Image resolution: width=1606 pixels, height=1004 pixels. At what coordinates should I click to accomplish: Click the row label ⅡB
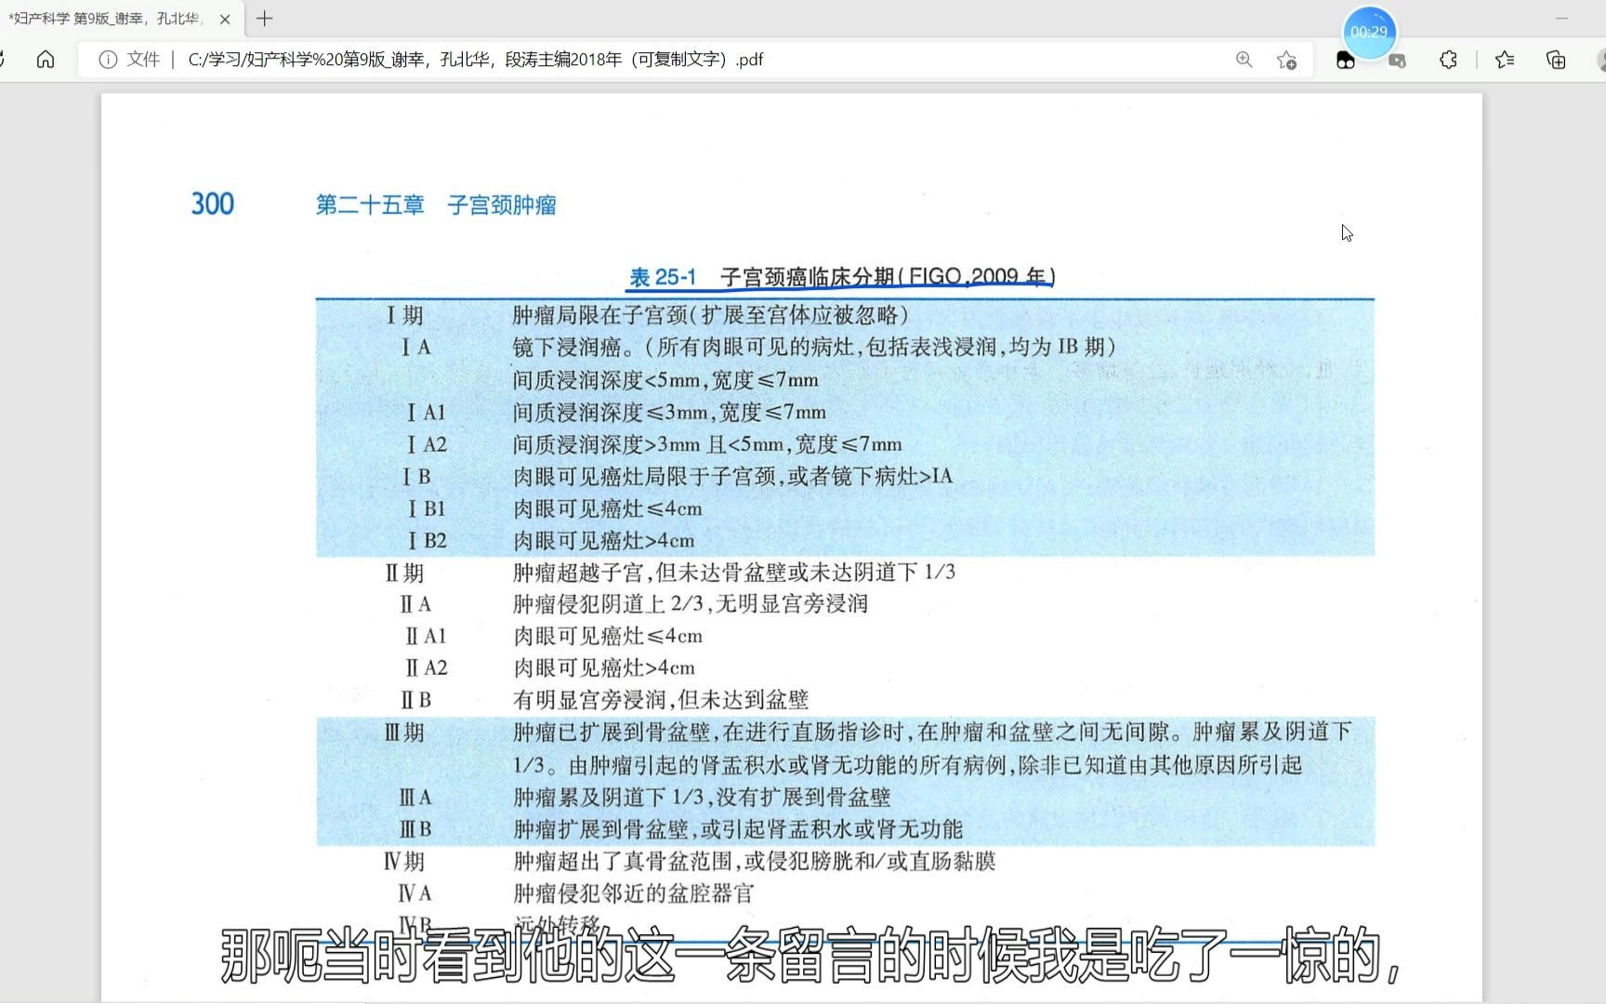(415, 700)
